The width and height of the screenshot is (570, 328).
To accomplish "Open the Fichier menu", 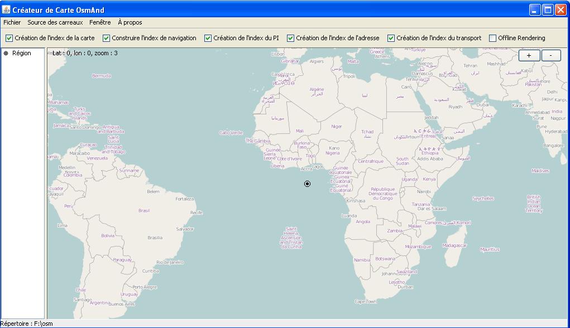I will click(12, 22).
